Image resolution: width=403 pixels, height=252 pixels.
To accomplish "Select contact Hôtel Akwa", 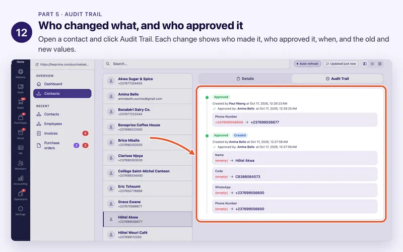I will click(x=148, y=219).
